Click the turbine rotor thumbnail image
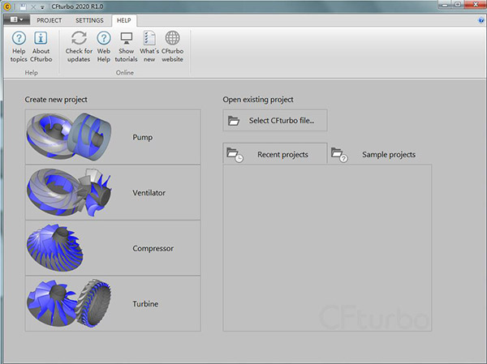 pyautogui.click(x=69, y=303)
